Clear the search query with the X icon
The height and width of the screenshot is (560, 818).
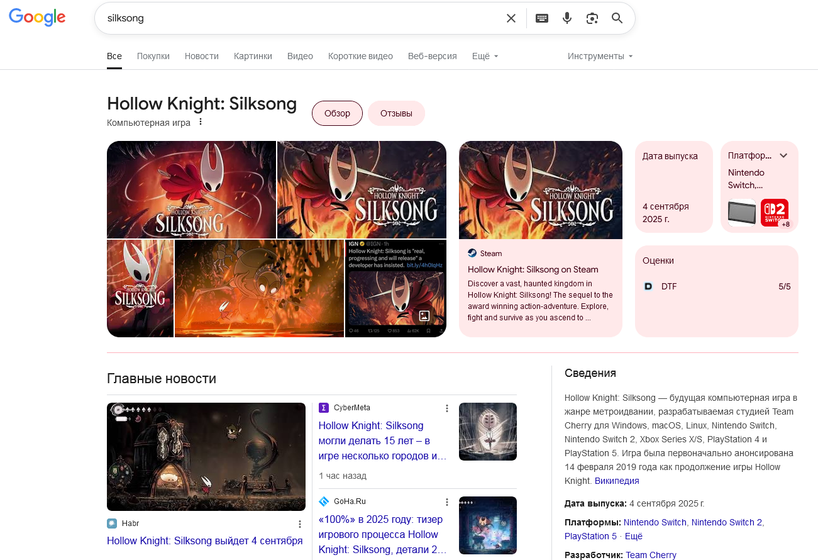point(511,18)
